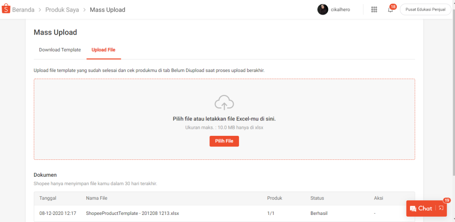
Task: Click ShopeeProductTemplate - 201208 1213.xlsx file name
Action: pos(132,213)
